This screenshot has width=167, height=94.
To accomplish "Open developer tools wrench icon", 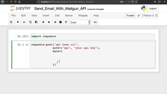I will [11, 2].
